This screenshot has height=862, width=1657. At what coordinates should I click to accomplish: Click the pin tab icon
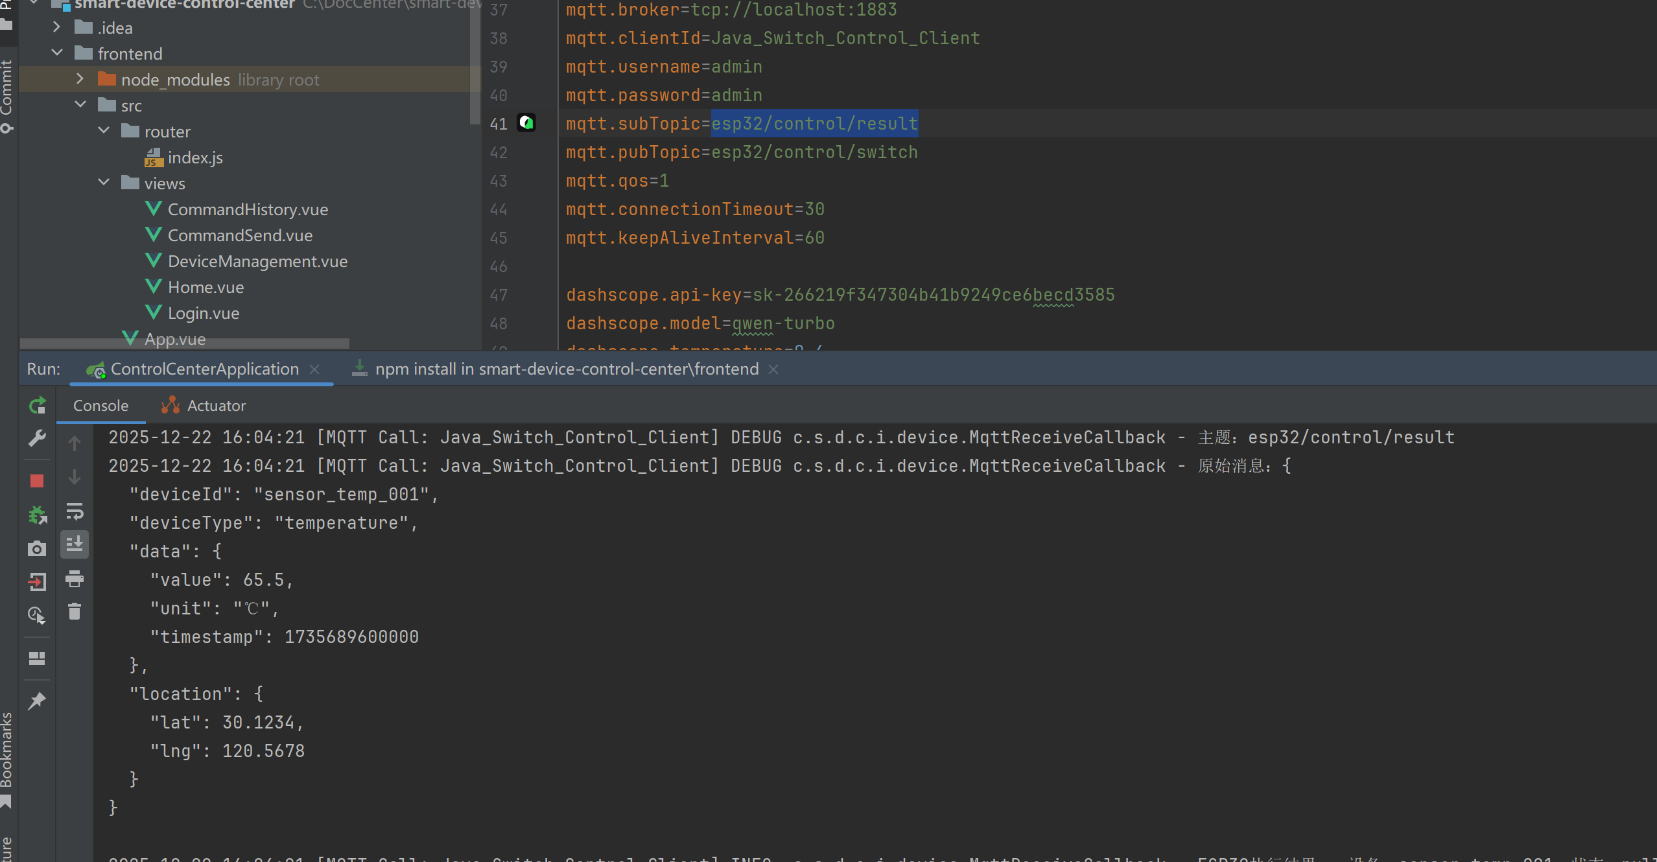click(37, 701)
